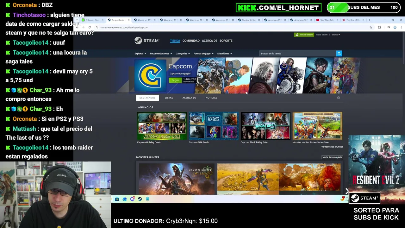Viewport: 405px width, 228px height.
Task: Click the browser address bar URL
Action: point(124,28)
